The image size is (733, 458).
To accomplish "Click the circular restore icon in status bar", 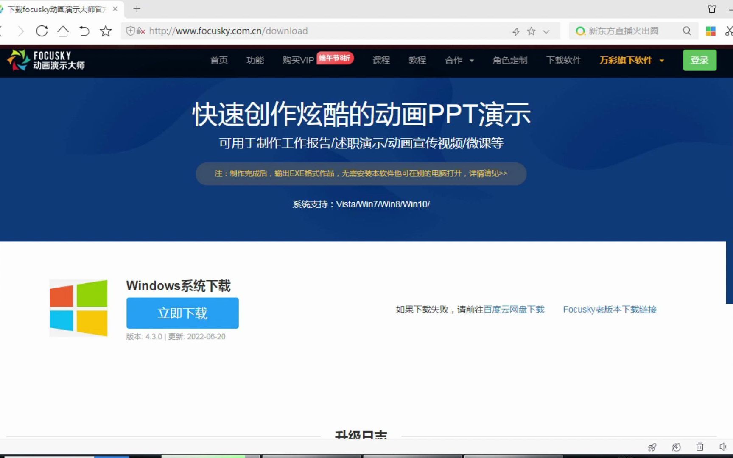I will point(676,447).
